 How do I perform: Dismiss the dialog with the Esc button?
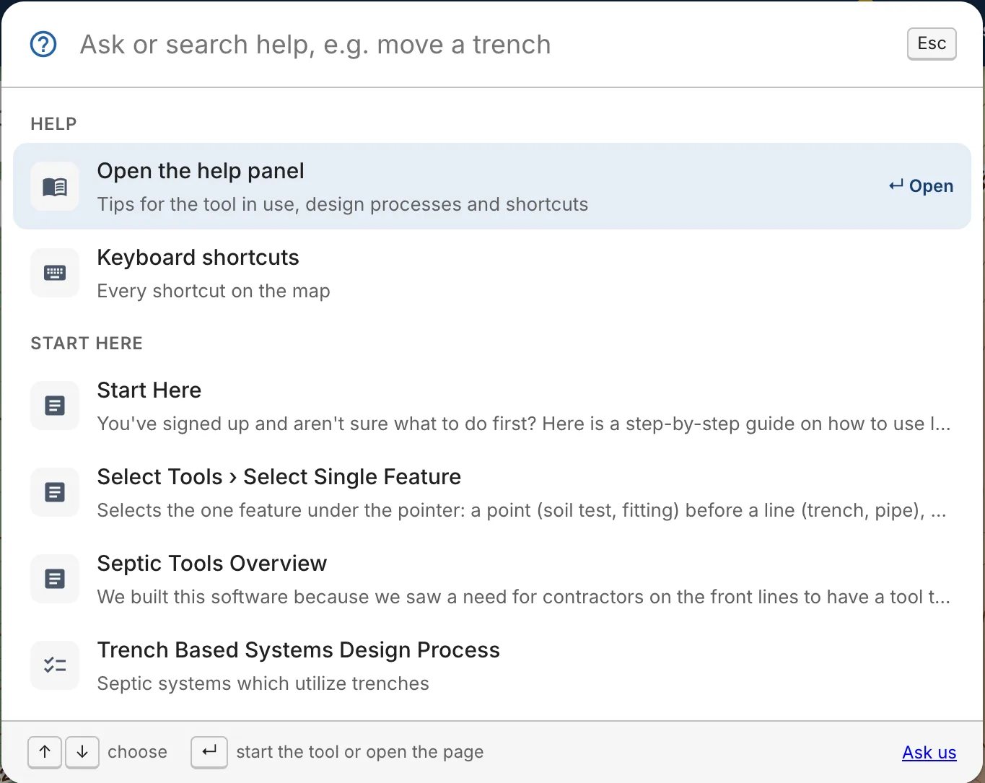coord(932,44)
